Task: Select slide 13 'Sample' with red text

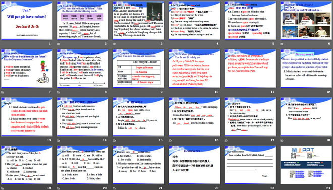Action: [27, 116]
